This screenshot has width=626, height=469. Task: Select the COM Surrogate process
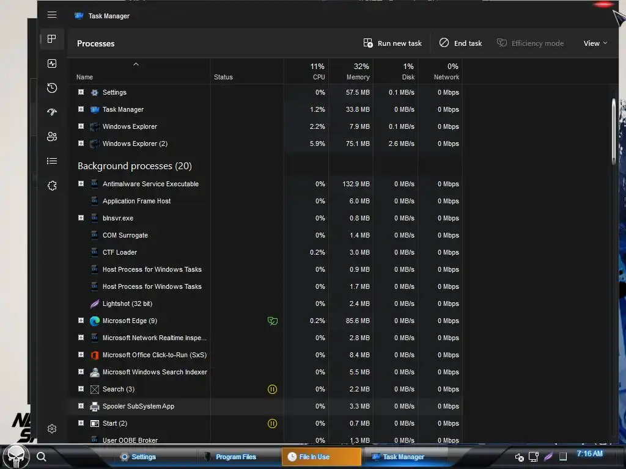[125, 235]
